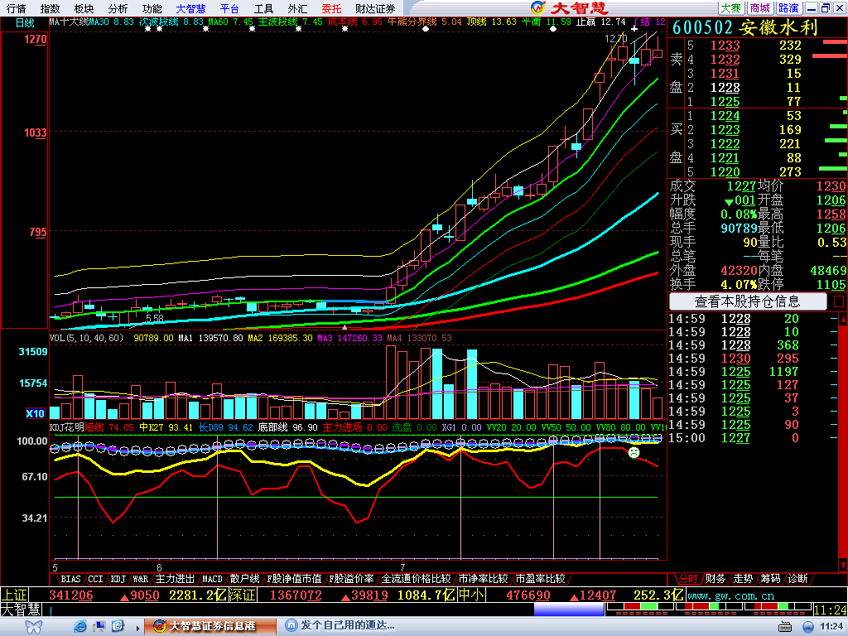Click the butterfly icon on the taskbar
Viewport: 848px width, 636px height.
click(33, 626)
